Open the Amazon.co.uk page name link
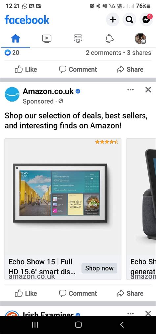The image size is (156, 334). point(48,91)
